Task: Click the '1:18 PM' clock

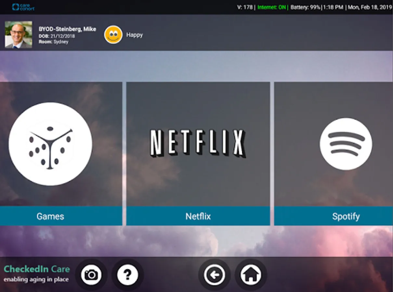Action: click(x=333, y=7)
